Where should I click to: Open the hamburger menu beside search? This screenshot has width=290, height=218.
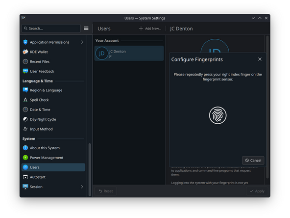click(x=86, y=28)
